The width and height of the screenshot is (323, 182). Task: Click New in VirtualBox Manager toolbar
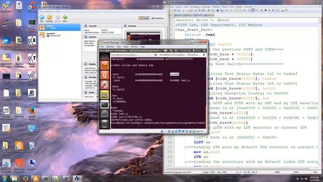pyautogui.click(x=41, y=18)
